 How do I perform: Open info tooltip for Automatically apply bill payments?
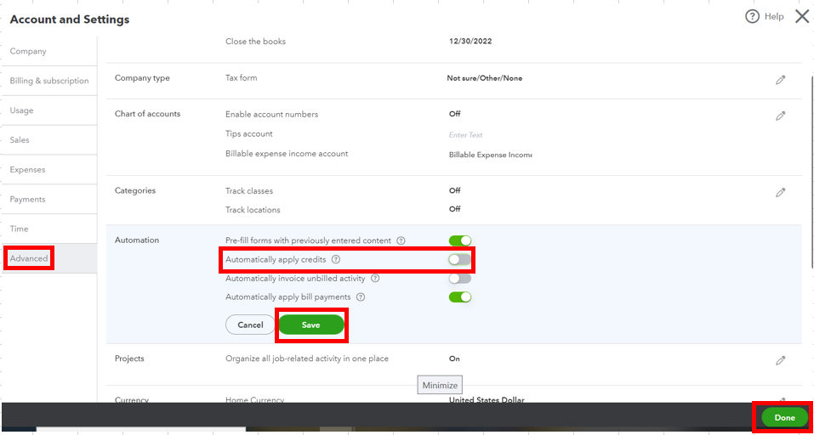click(361, 297)
